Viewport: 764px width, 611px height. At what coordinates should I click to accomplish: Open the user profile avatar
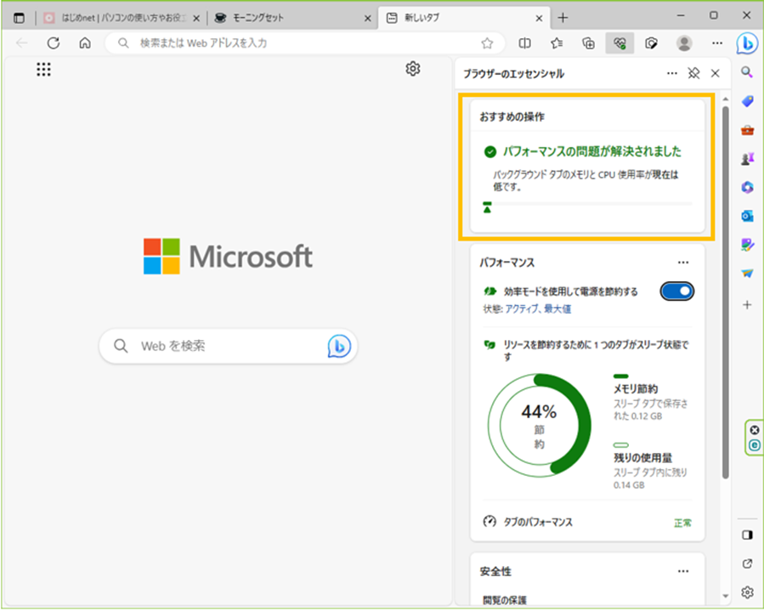click(684, 43)
